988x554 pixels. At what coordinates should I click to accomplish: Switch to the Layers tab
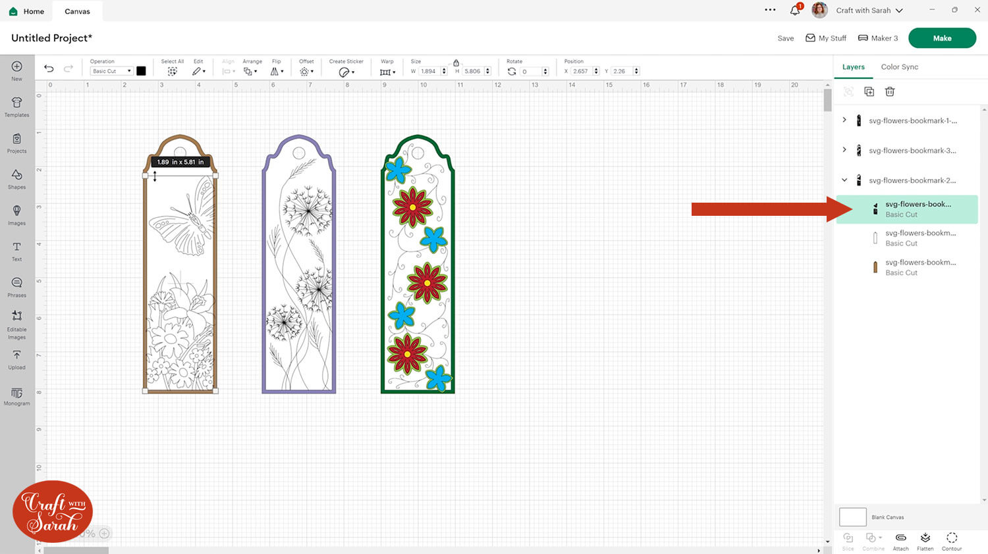[853, 67]
